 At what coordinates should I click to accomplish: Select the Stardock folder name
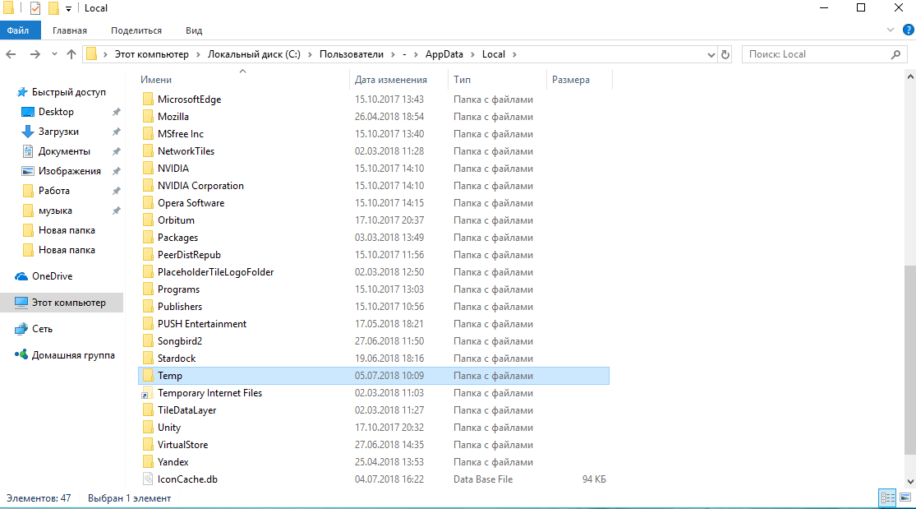(x=177, y=359)
